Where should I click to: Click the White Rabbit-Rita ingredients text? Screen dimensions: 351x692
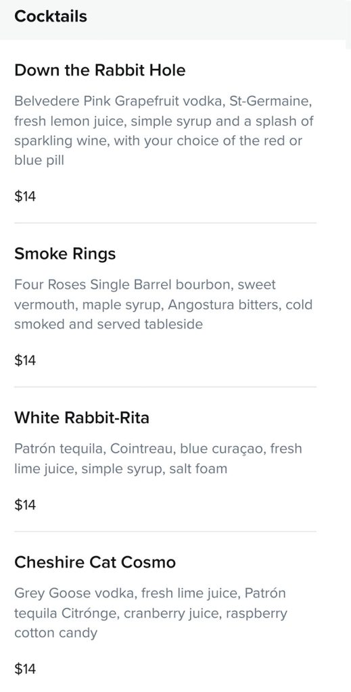click(x=158, y=459)
